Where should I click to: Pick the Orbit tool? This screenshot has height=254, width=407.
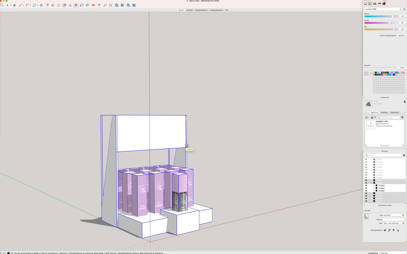pos(93,5)
